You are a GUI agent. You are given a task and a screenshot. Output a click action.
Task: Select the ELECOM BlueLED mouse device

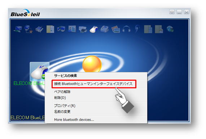[x=40, y=71]
